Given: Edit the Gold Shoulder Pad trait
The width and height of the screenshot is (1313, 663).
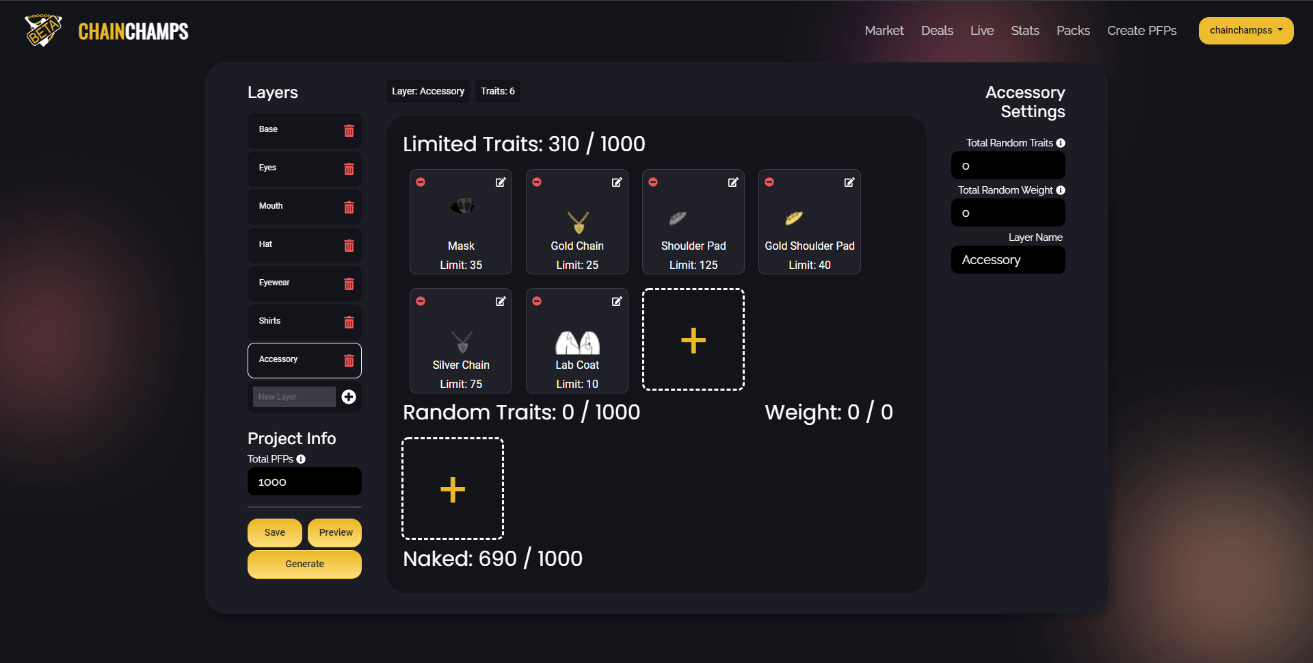Looking at the screenshot, I should 849,182.
